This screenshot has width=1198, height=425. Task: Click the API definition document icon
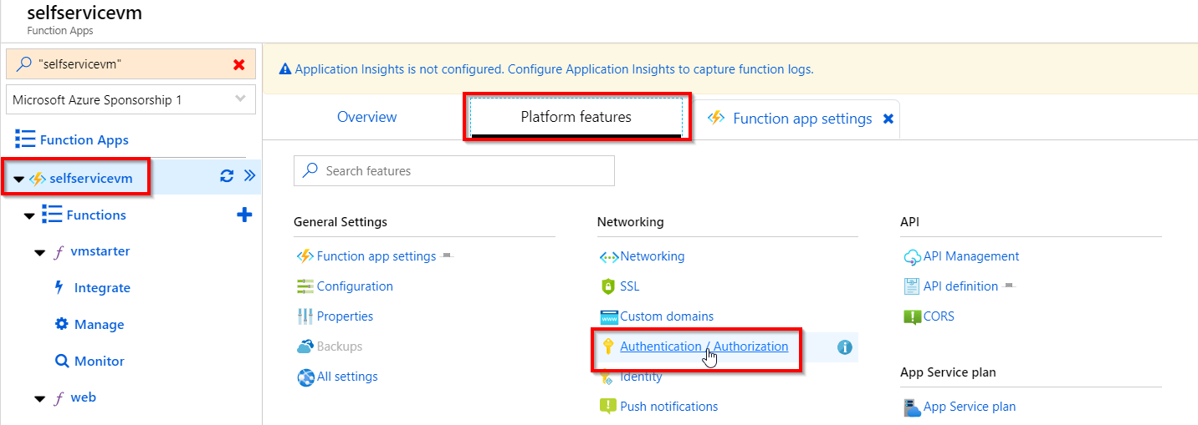[912, 286]
